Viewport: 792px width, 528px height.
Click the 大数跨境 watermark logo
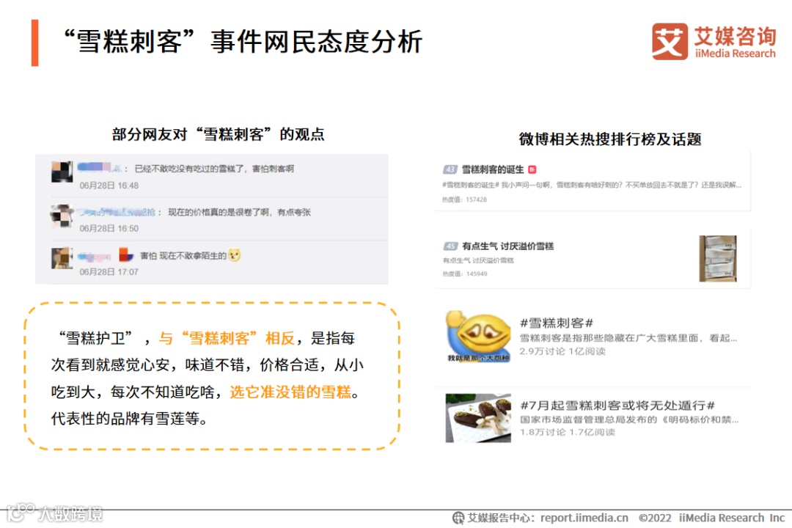(x=54, y=513)
